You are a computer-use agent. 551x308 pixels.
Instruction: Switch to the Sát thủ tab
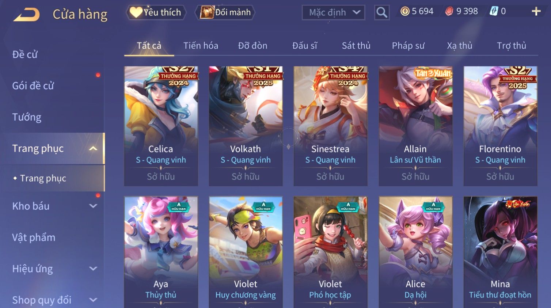click(x=356, y=46)
